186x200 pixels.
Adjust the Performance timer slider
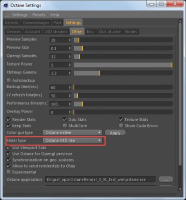tap(123, 104)
